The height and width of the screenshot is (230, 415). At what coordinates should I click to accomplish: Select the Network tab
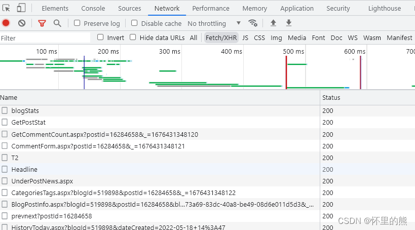[x=167, y=9]
